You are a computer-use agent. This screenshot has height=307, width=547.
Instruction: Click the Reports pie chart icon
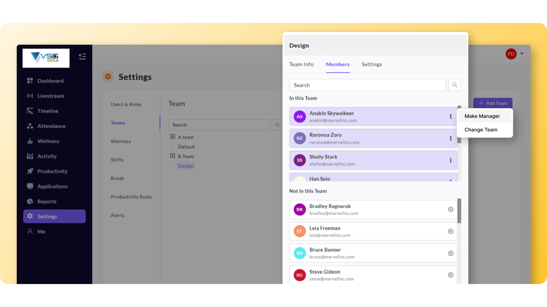(x=30, y=201)
